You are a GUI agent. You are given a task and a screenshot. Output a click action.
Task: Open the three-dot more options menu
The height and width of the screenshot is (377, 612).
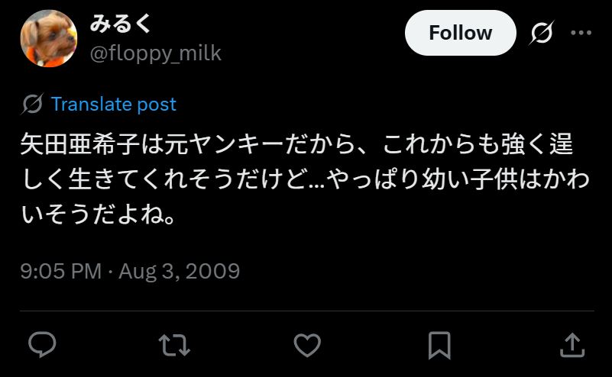click(x=581, y=33)
